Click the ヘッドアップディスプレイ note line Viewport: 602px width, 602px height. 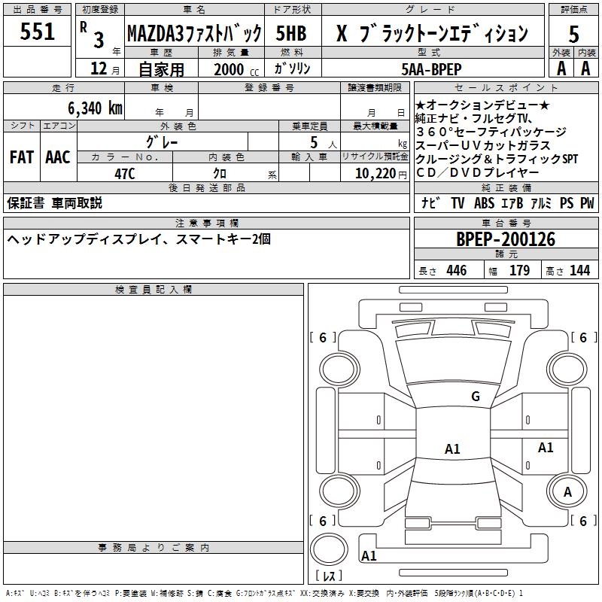coord(138,239)
